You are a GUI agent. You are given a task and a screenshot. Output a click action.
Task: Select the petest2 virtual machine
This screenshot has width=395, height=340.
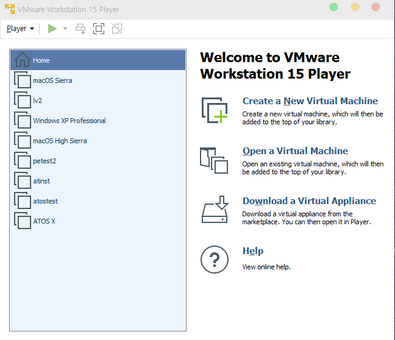tap(98, 161)
